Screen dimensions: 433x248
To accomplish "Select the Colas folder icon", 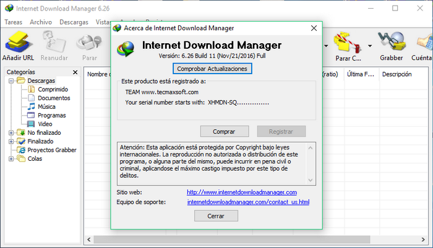I will click(21, 158).
